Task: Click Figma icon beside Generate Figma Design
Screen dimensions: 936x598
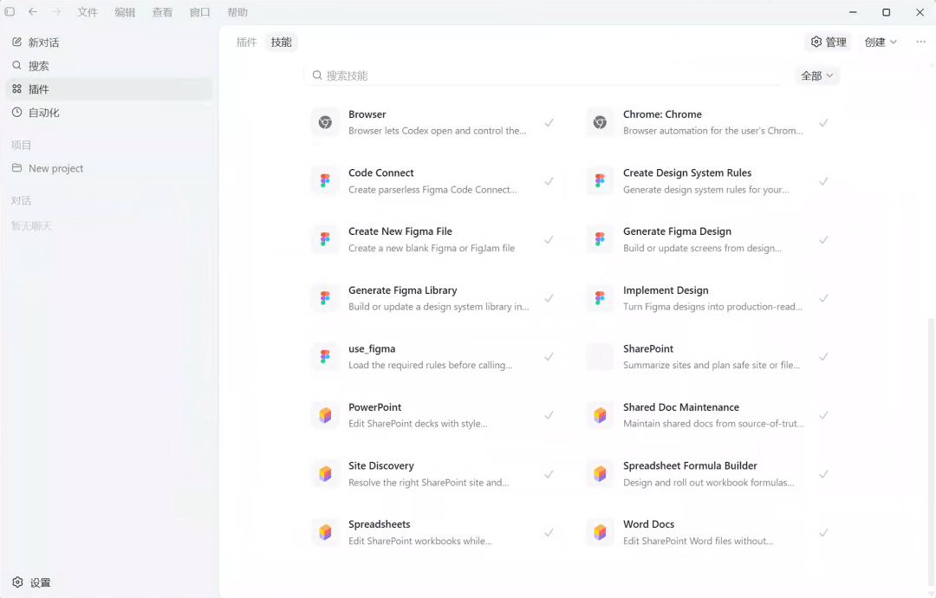Action: pos(600,239)
